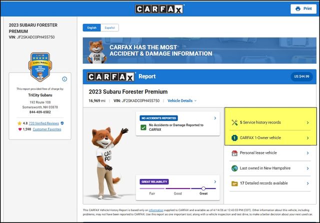Expand the No Accidents Reported section arrow
The width and height of the screenshot is (320, 223).
[x=215, y=118]
